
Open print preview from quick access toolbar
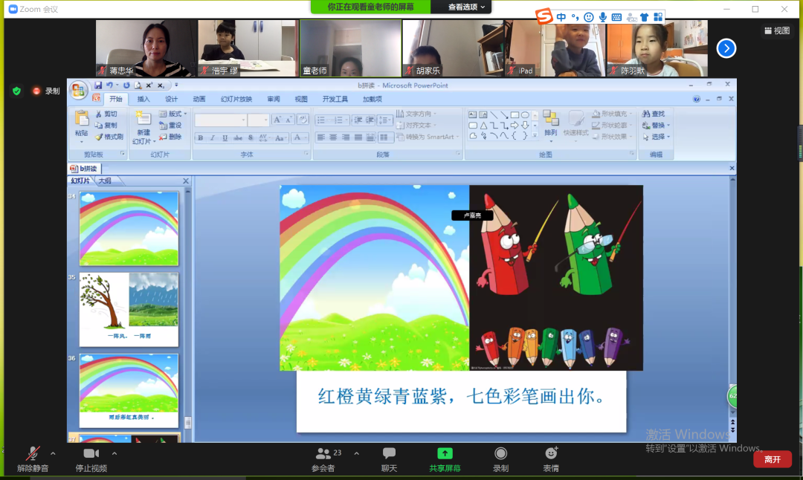[138, 85]
